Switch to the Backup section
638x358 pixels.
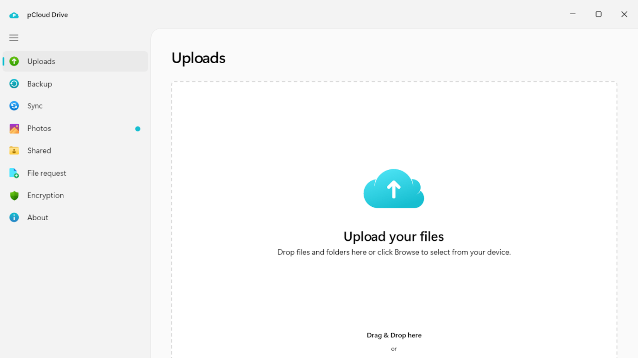(39, 84)
